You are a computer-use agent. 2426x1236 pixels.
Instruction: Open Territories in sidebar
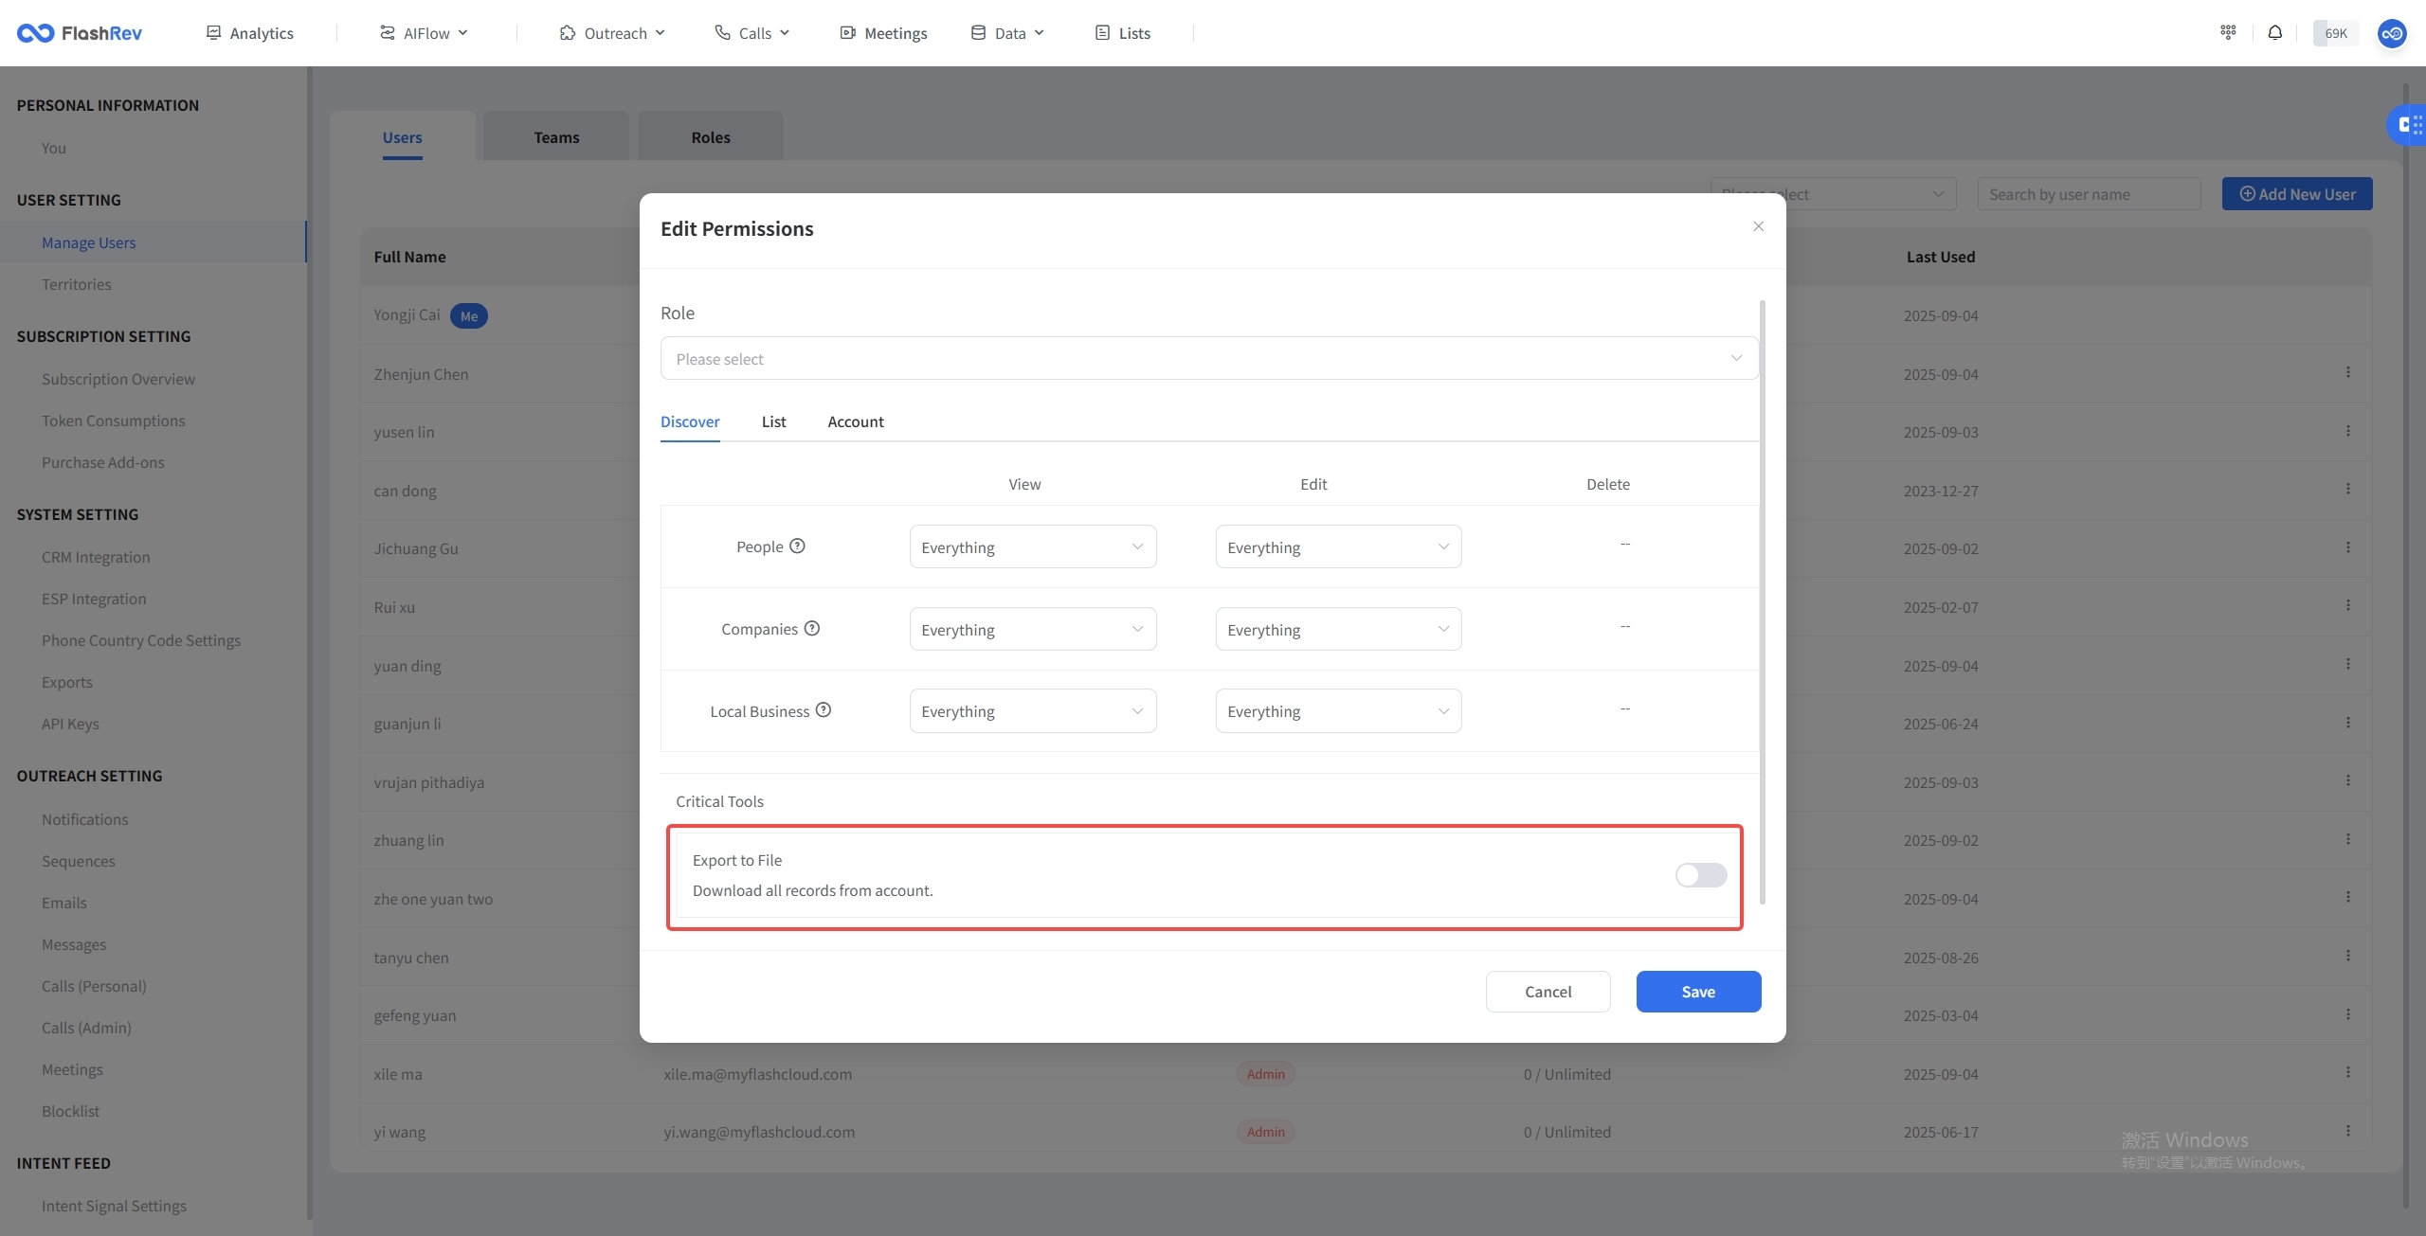76,284
